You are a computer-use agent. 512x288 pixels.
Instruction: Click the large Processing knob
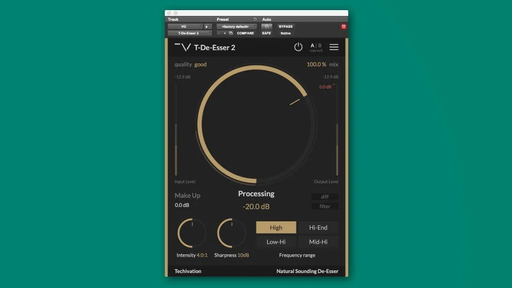point(257,124)
